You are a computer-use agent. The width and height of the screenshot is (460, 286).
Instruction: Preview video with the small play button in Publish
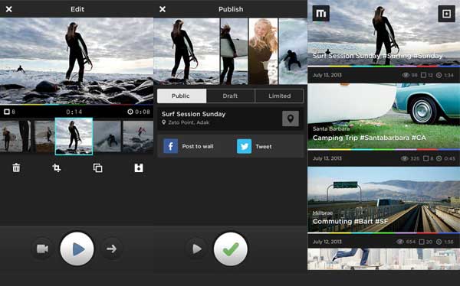(x=196, y=249)
